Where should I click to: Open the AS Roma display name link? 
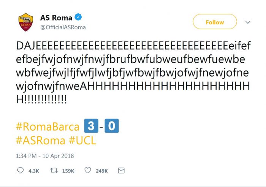[57, 18]
